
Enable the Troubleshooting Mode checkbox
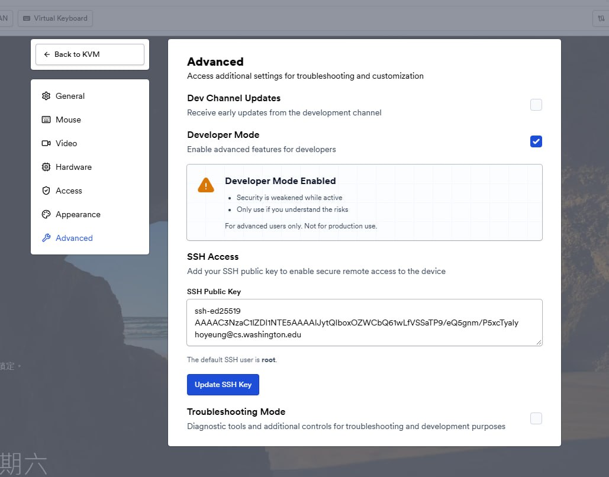coord(536,418)
